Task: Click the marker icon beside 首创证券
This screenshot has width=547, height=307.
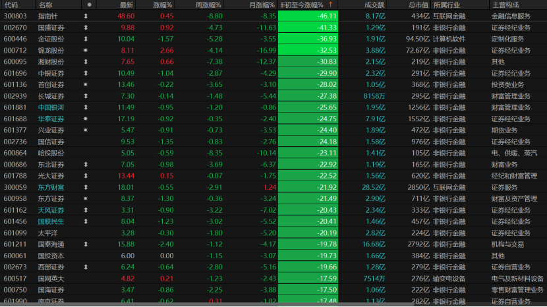Action: click(x=86, y=84)
